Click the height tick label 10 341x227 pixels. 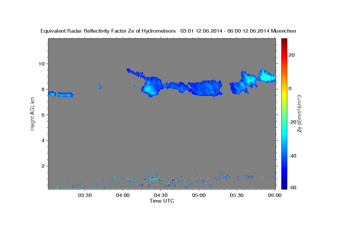point(42,64)
